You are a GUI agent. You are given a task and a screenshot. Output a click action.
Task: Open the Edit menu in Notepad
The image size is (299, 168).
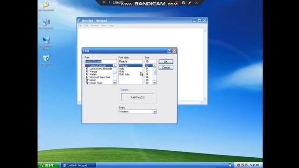pos(86,26)
